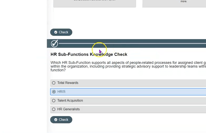Select the Total Rewards radio button

54,83
